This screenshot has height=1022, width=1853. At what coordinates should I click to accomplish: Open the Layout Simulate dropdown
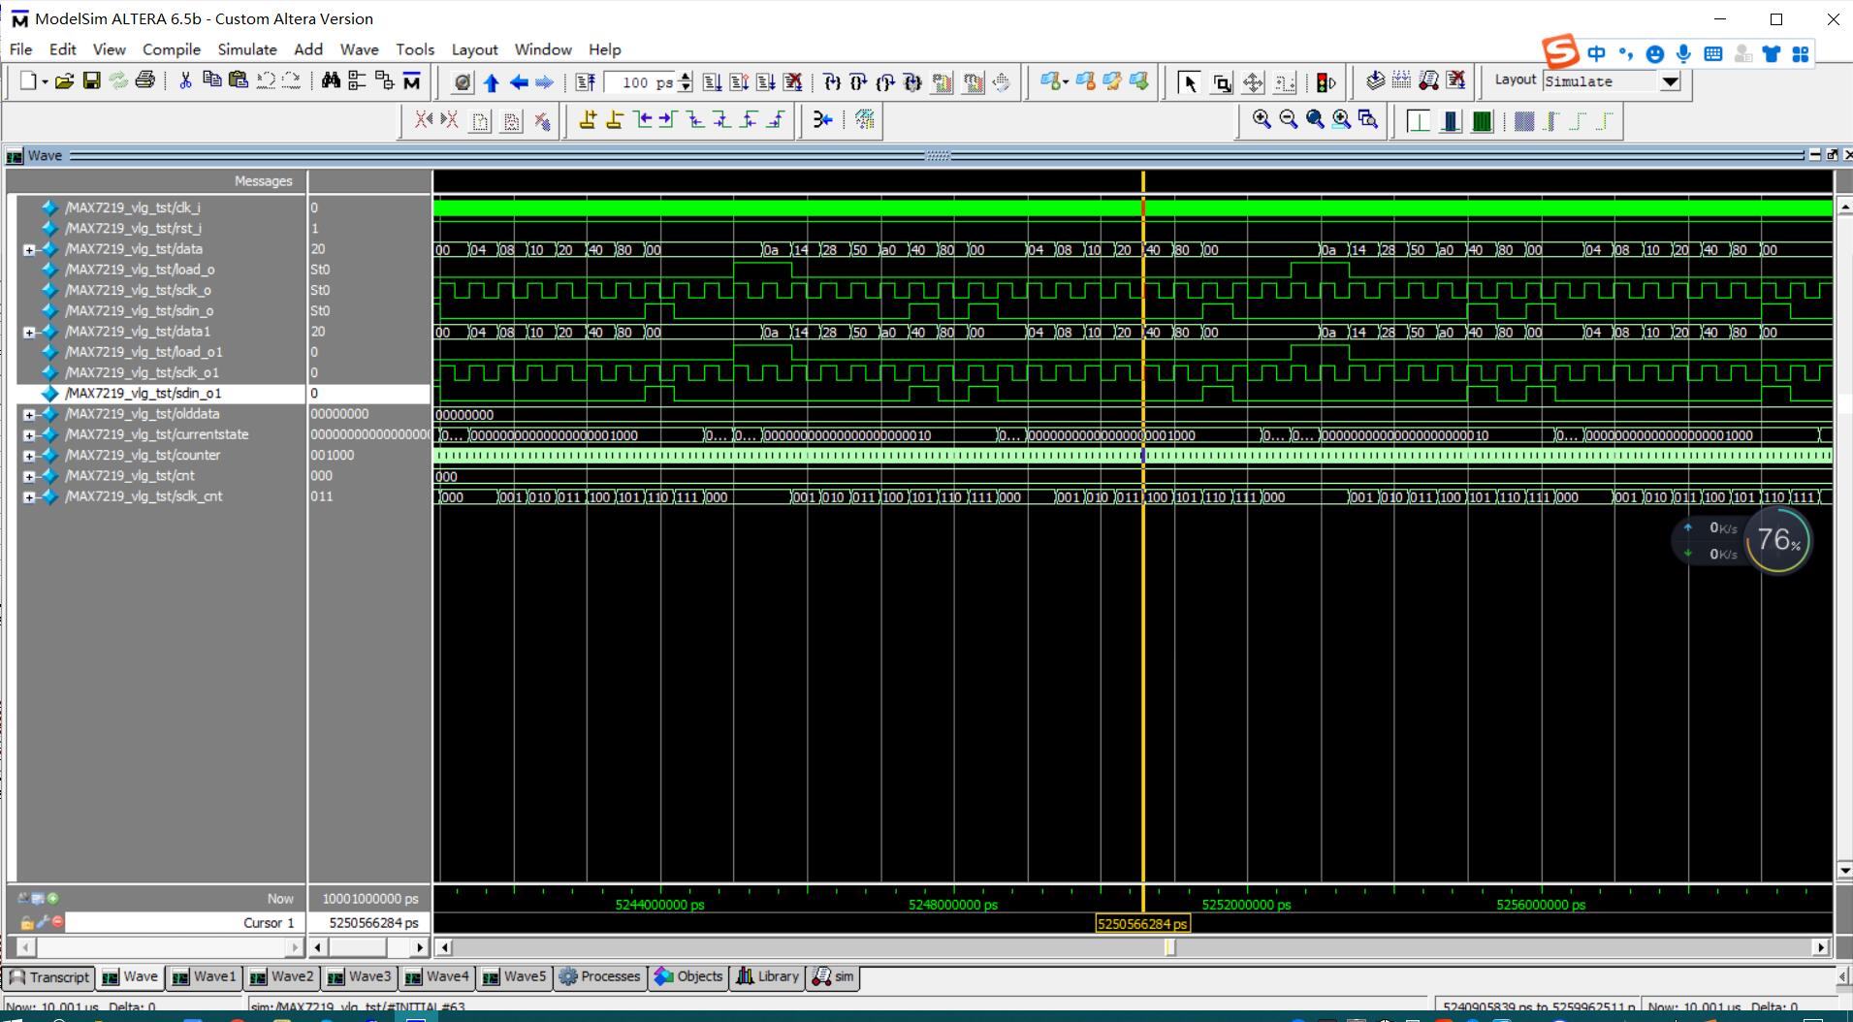pyautogui.click(x=1670, y=81)
